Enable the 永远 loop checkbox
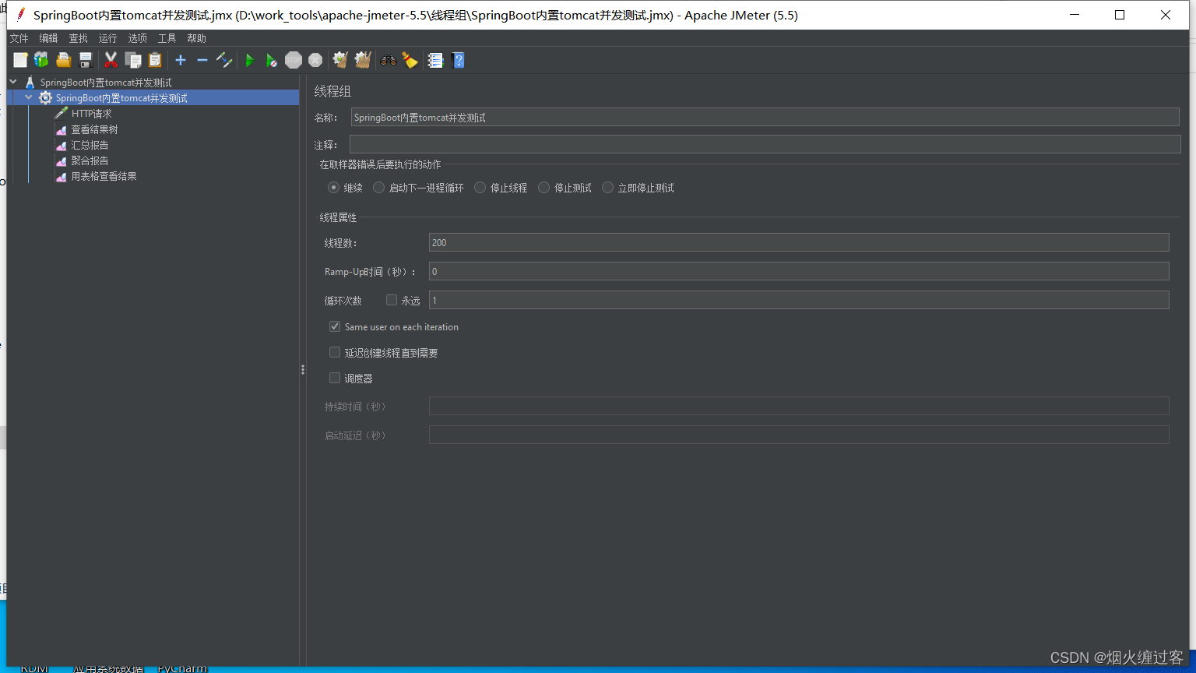This screenshot has height=673, width=1196. tap(392, 300)
